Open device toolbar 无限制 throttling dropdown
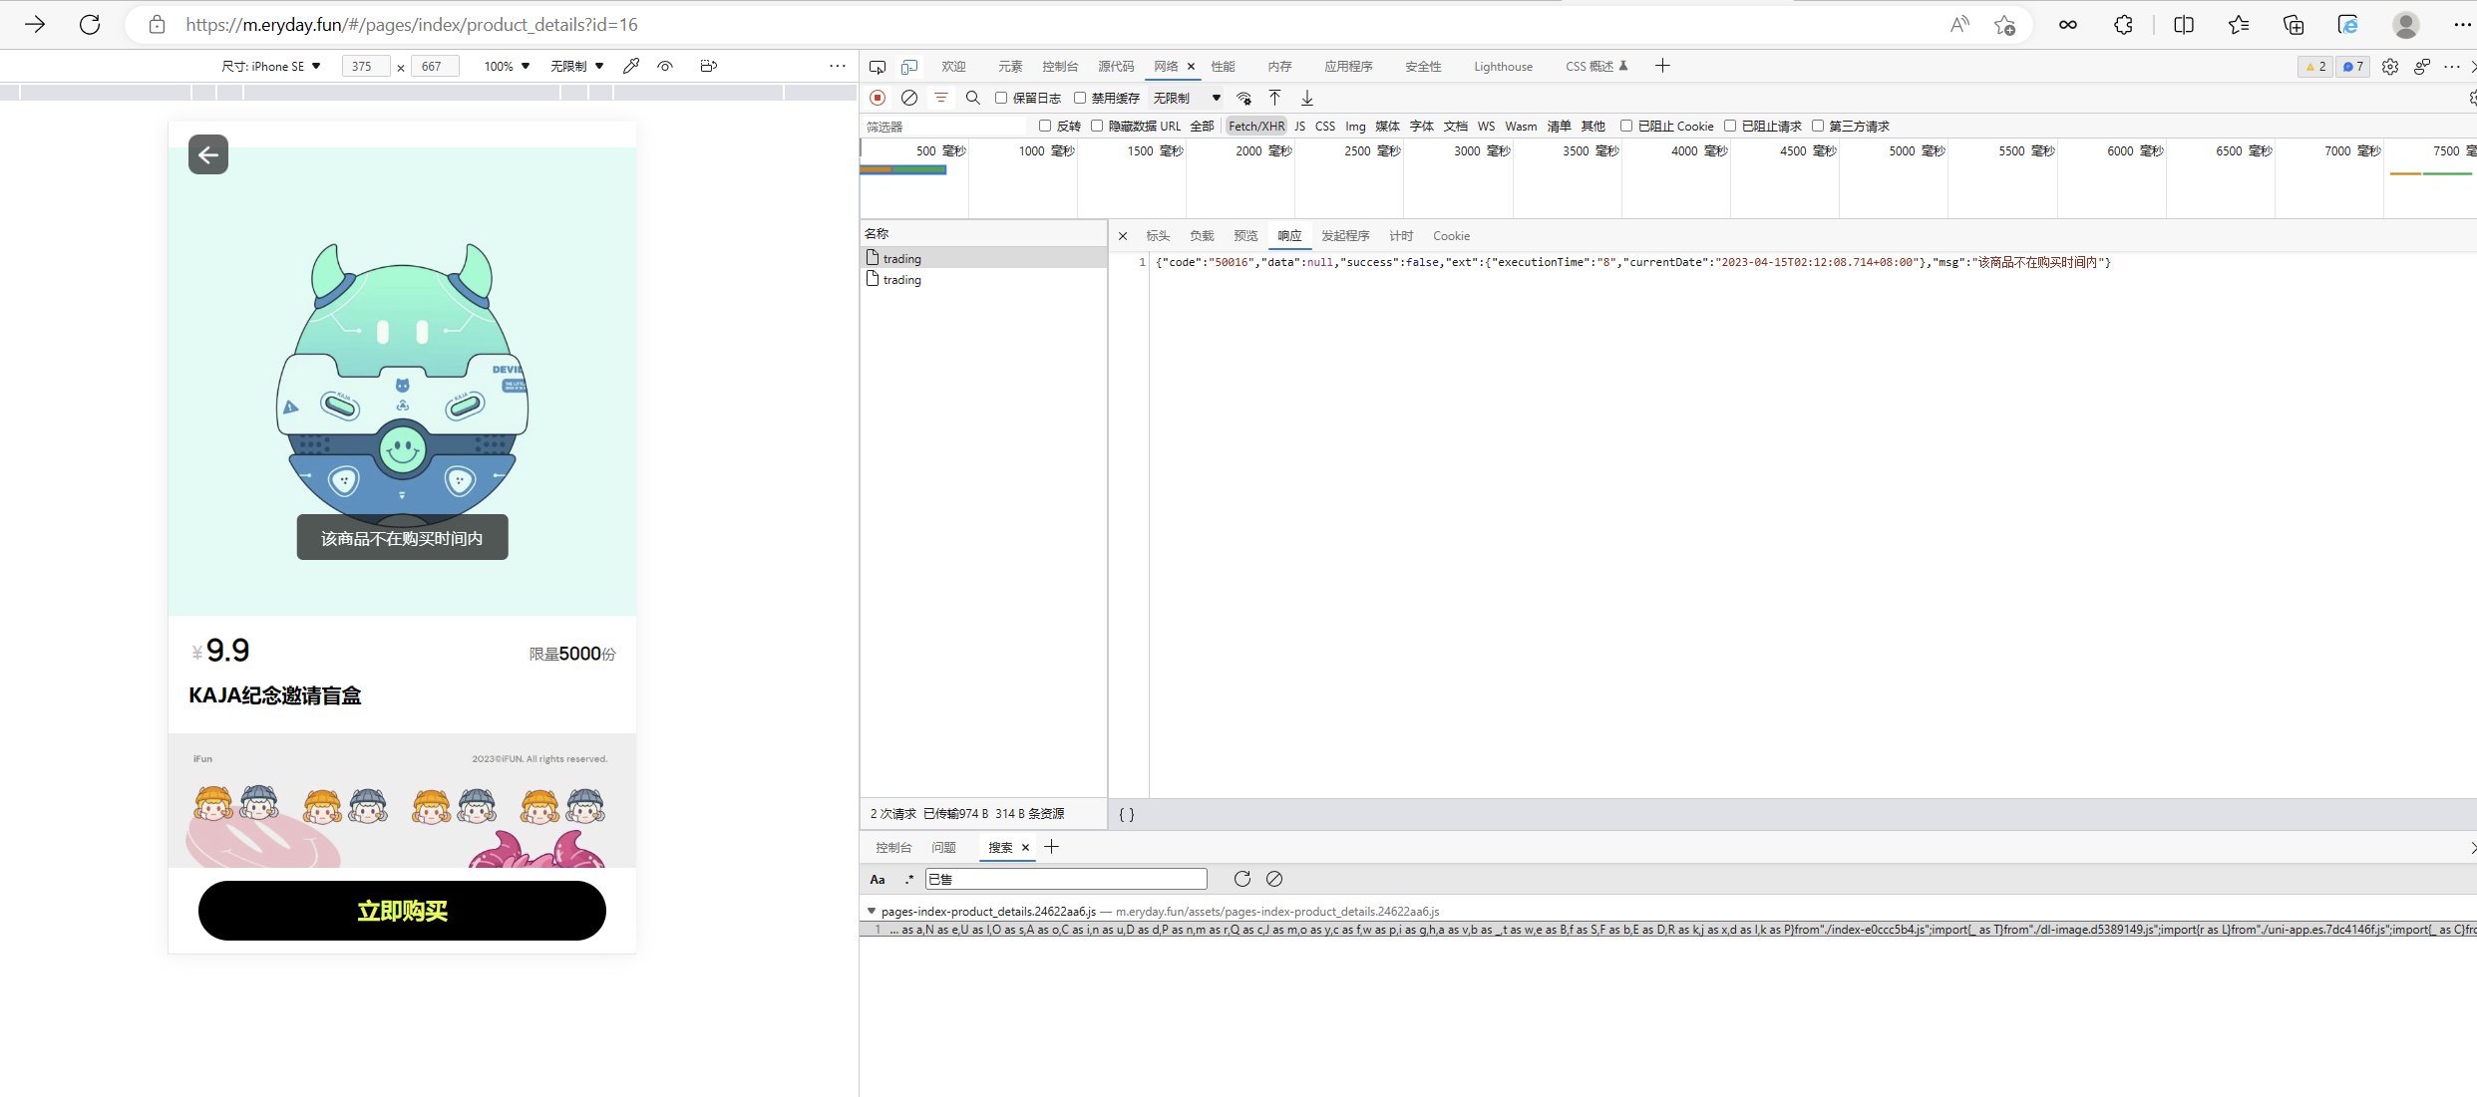 577,66
